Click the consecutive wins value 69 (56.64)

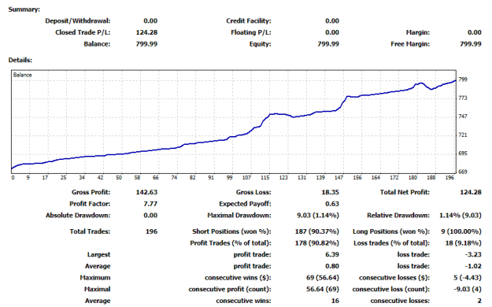click(x=323, y=278)
